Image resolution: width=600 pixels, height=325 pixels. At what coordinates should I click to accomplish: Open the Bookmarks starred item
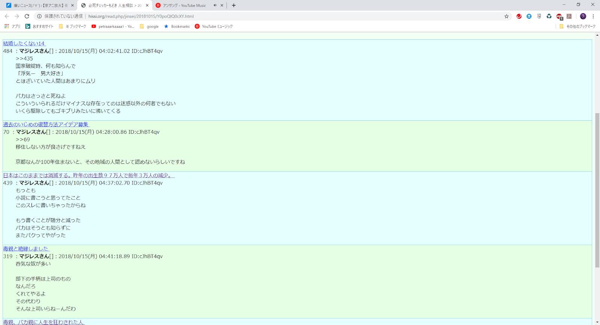click(177, 26)
